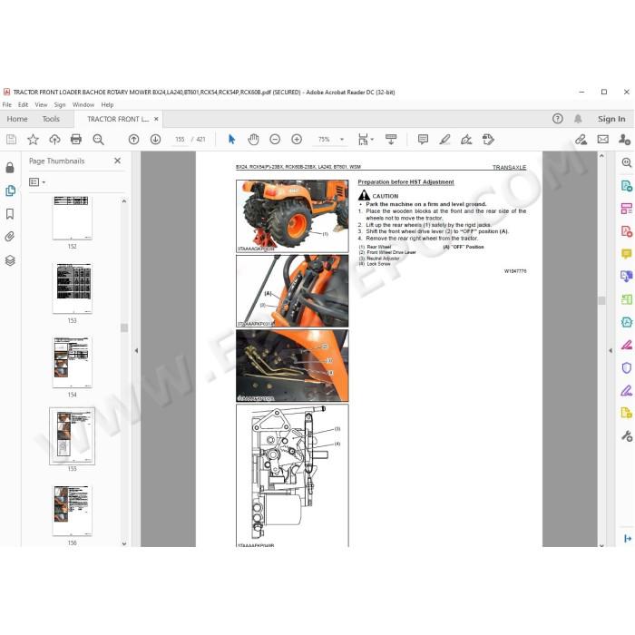
Task: Click the thumbnails panel scroll-up arrow
Action: pos(124,200)
